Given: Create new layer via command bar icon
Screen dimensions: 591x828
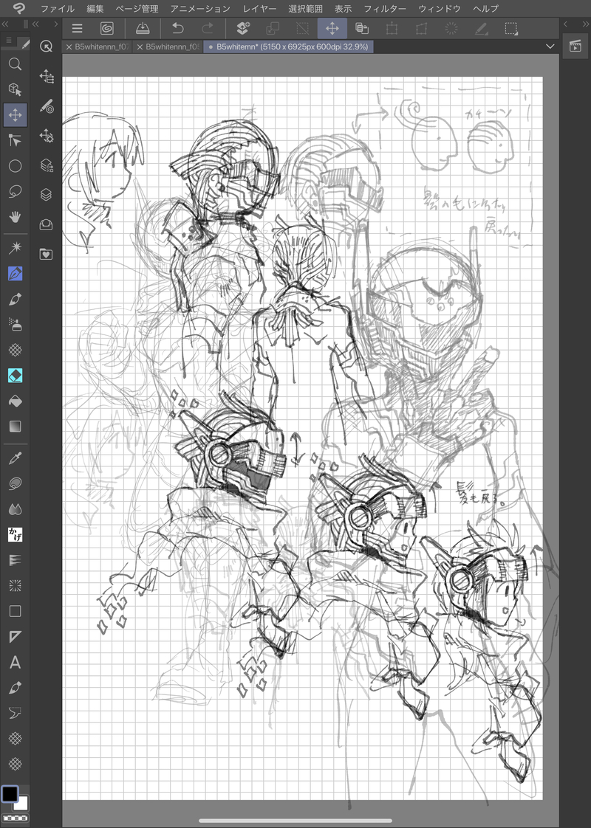Looking at the screenshot, I should coord(243,28).
